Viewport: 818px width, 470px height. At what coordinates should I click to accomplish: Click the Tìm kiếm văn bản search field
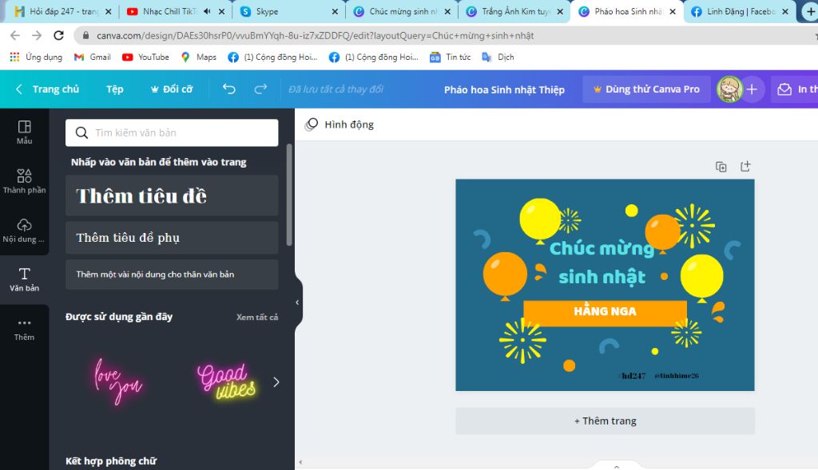click(172, 133)
